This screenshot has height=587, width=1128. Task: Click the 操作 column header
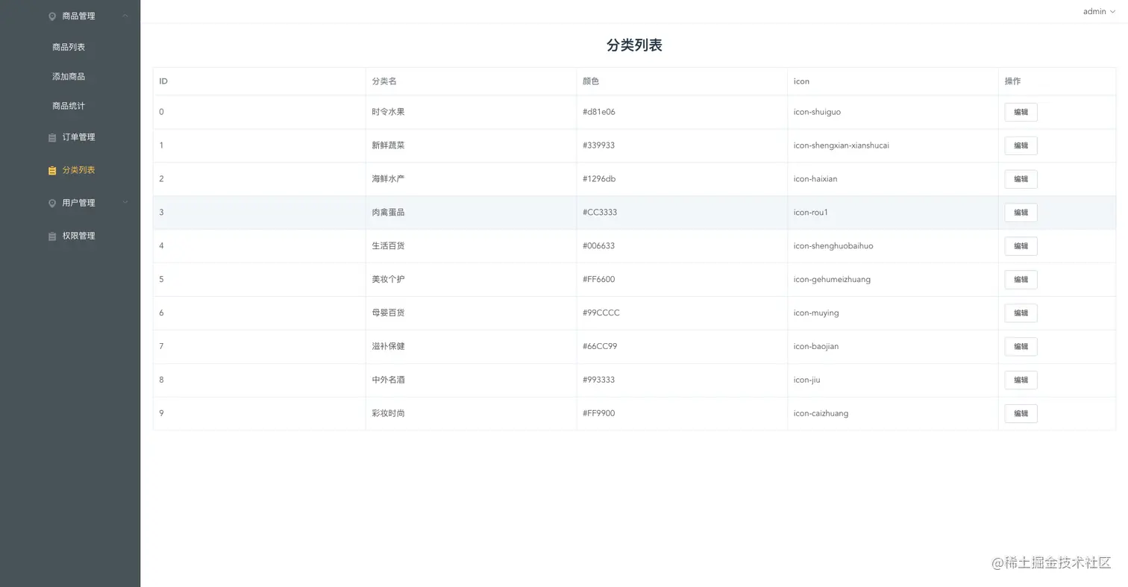[1057, 81]
